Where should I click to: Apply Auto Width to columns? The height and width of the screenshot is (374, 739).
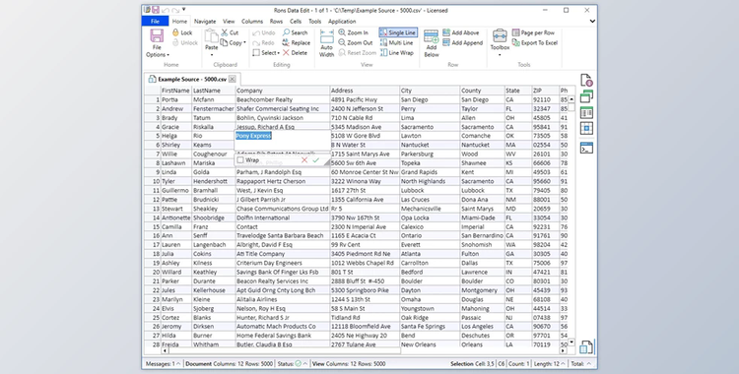(326, 43)
